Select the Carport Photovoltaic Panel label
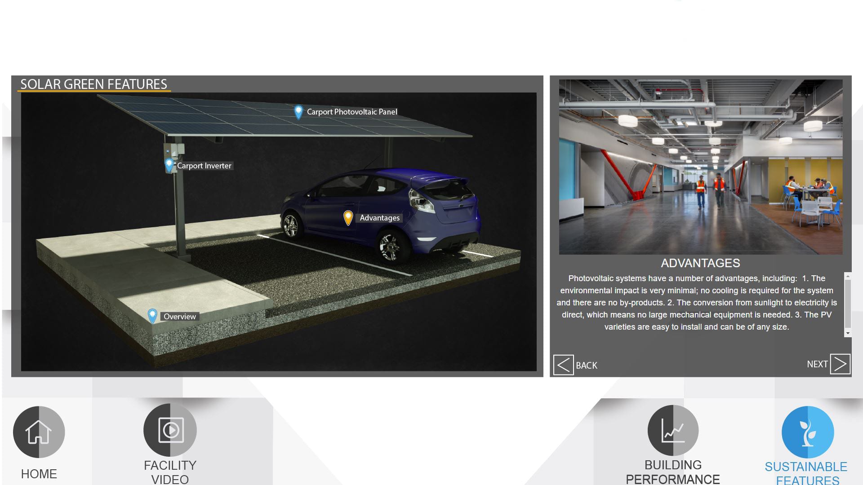The height and width of the screenshot is (485, 863). click(352, 112)
